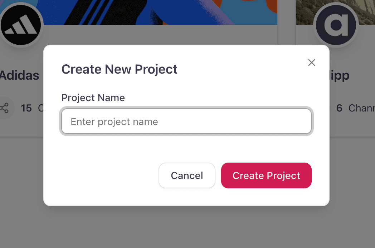
Task: Click the Adidas brand name text
Action: [19, 75]
